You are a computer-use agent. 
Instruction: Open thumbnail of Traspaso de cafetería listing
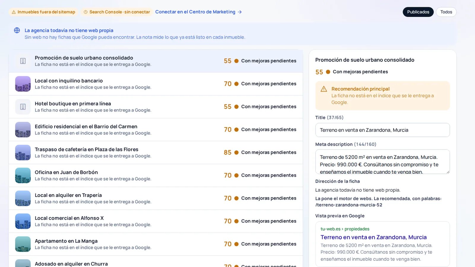click(23, 152)
